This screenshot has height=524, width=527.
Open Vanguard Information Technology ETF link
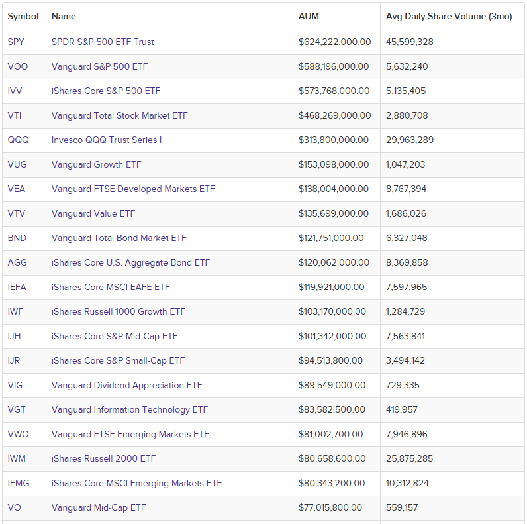point(130,410)
